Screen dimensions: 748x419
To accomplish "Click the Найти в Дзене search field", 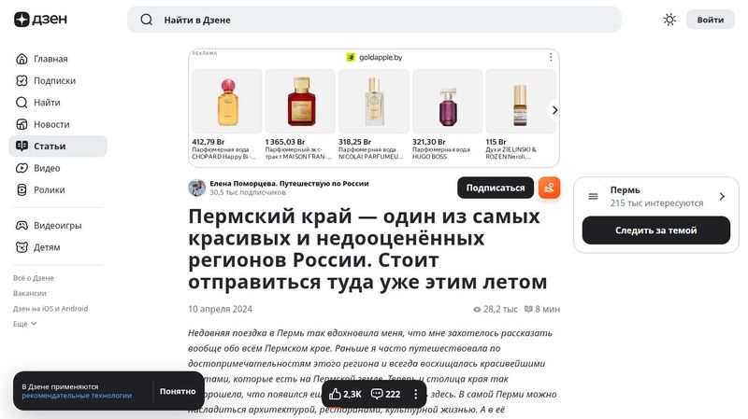I will pyautogui.click(x=374, y=20).
